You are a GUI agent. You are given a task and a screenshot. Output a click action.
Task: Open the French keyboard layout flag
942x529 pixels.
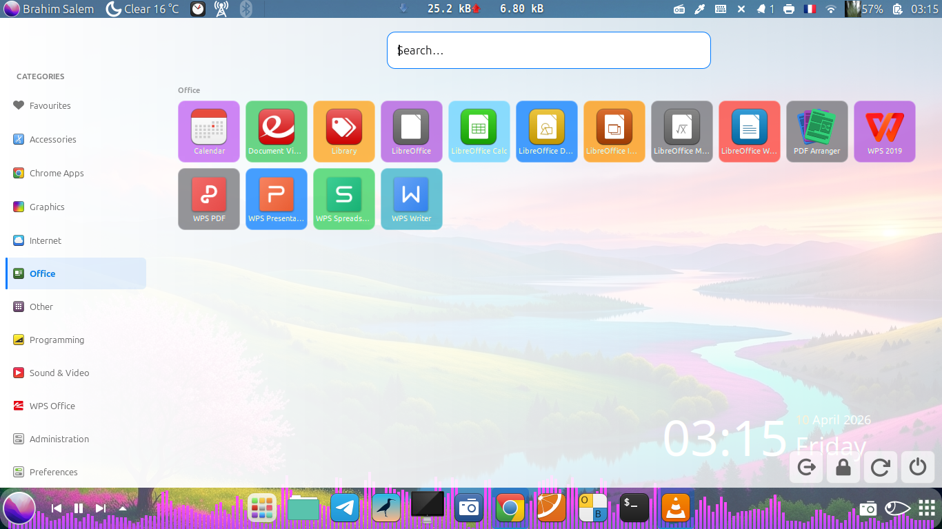point(810,9)
